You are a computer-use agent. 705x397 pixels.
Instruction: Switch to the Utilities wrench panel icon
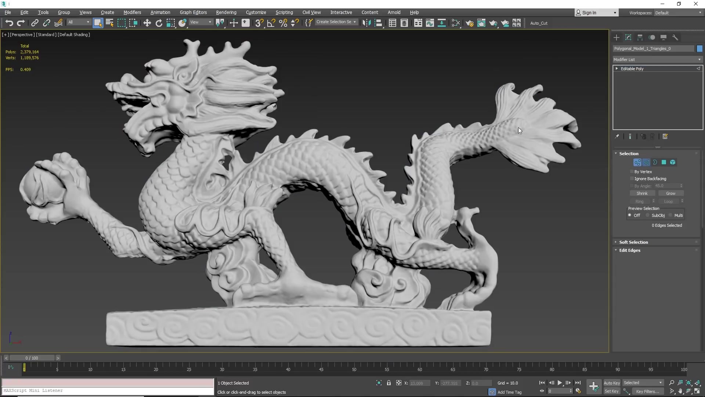click(676, 37)
